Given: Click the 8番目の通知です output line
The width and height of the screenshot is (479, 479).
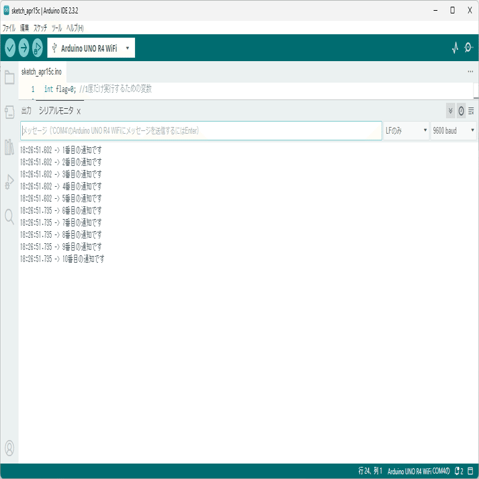Looking at the screenshot, I should (60, 234).
